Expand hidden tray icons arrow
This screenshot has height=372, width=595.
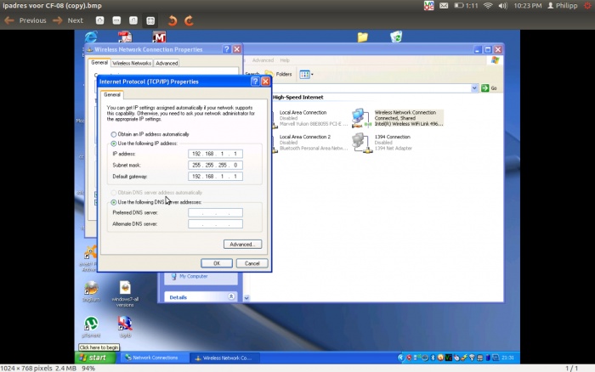click(400, 358)
